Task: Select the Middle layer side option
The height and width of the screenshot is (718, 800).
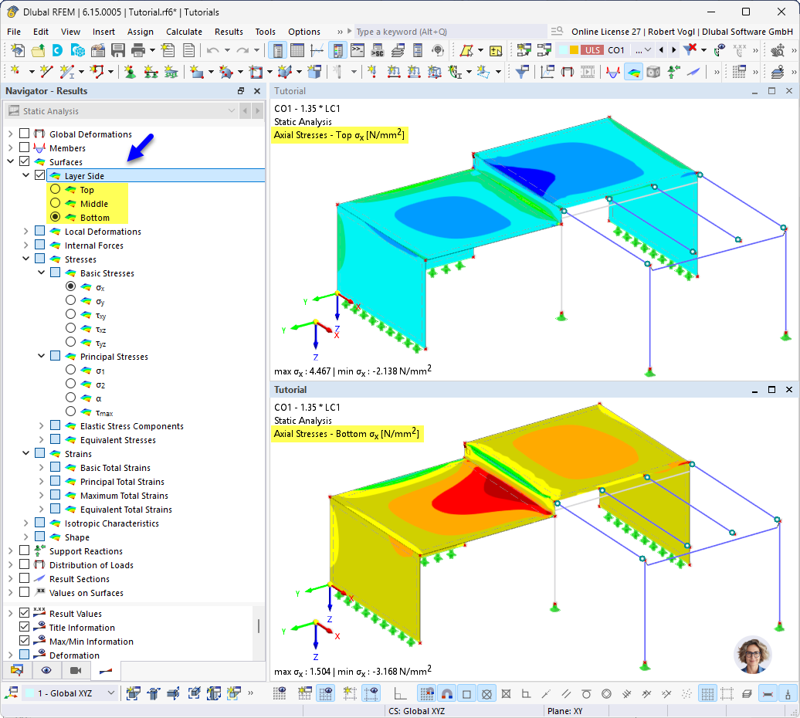Action: [x=55, y=203]
